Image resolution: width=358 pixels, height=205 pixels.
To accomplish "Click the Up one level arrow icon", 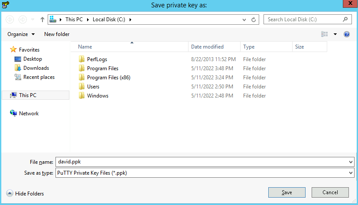I will tap(42, 20).
